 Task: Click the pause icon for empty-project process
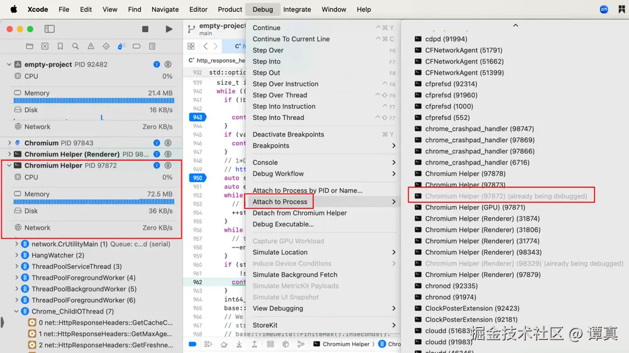pyautogui.click(x=168, y=65)
